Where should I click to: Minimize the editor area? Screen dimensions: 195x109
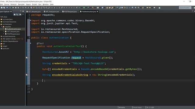point(193,11)
